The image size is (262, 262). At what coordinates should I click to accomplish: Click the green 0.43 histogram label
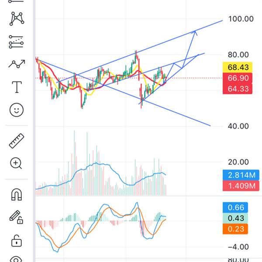[235, 218]
